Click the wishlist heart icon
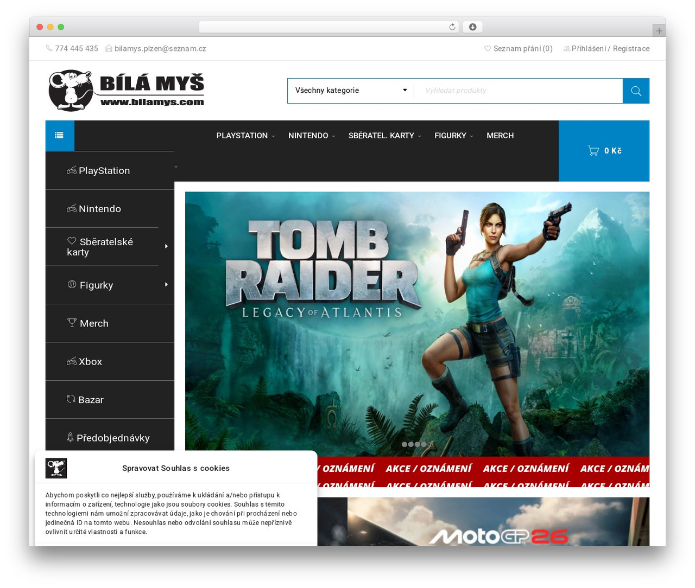Viewport: 695px width, 588px height. coord(488,49)
